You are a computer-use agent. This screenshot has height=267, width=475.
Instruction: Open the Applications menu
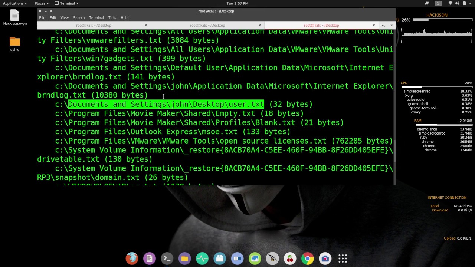15,3
